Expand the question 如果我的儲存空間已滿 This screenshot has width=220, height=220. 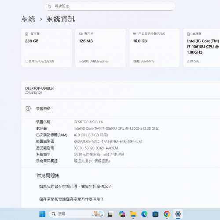point(75,187)
